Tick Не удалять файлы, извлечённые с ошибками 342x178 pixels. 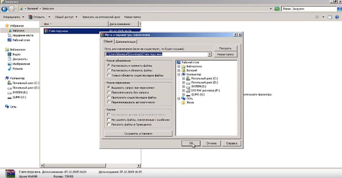point(109,120)
